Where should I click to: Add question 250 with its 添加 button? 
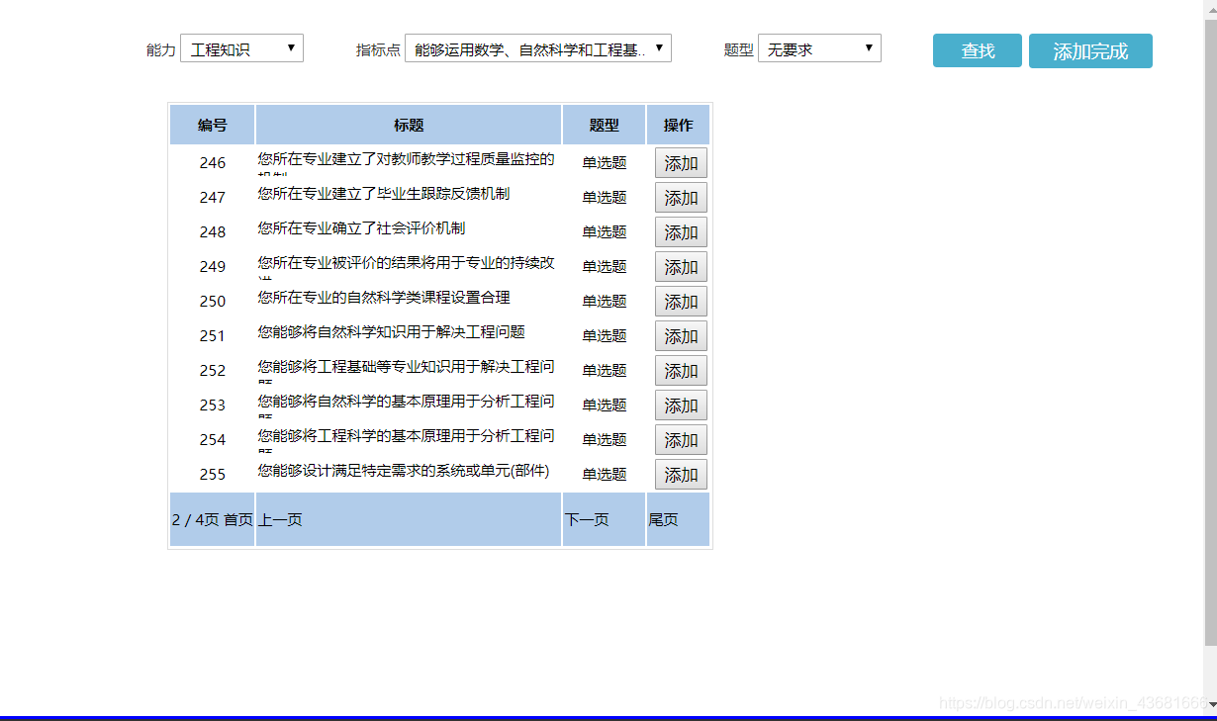click(x=681, y=302)
